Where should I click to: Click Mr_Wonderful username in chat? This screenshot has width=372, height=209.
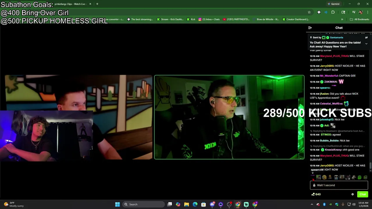pyautogui.click(x=329, y=76)
